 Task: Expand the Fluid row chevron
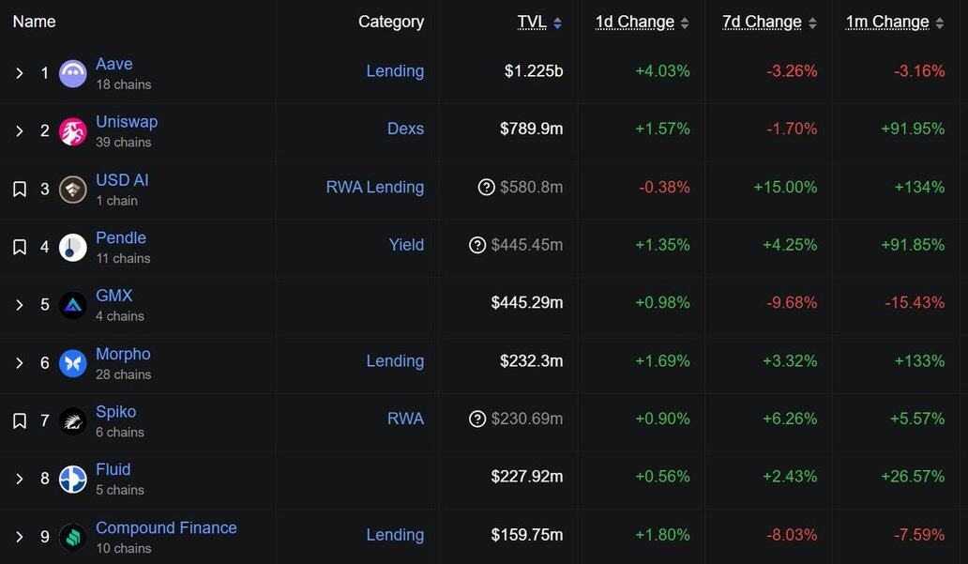[x=20, y=480]
